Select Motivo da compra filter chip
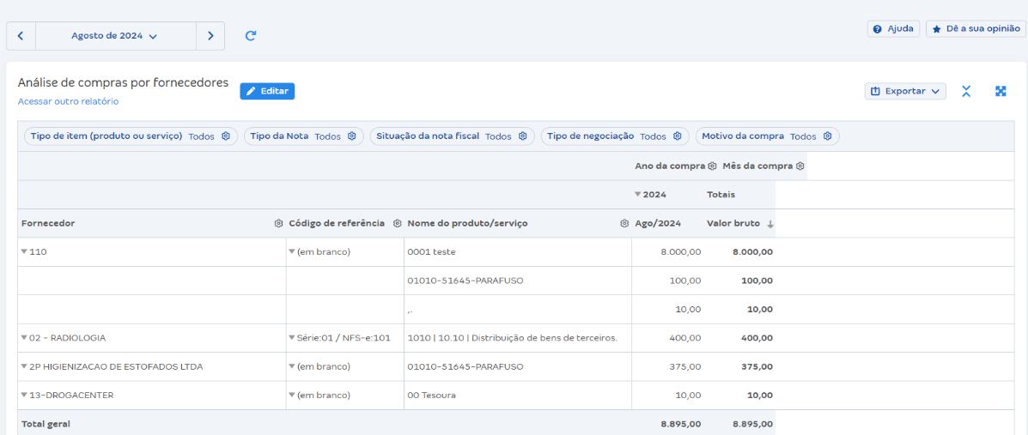Viewport: 1028px width, 435px height. [767, 136]
